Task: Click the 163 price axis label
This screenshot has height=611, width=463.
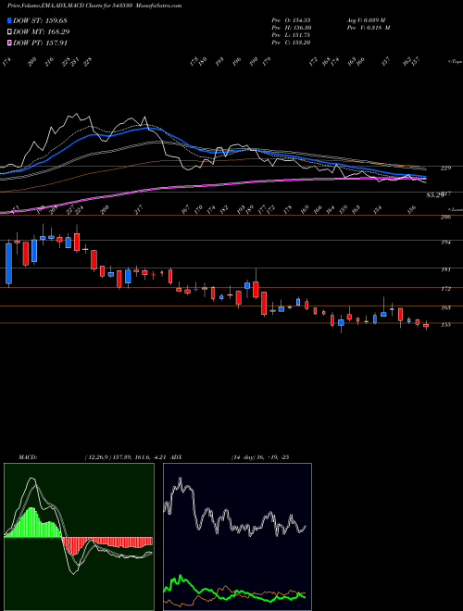Action: click(445, 307)
